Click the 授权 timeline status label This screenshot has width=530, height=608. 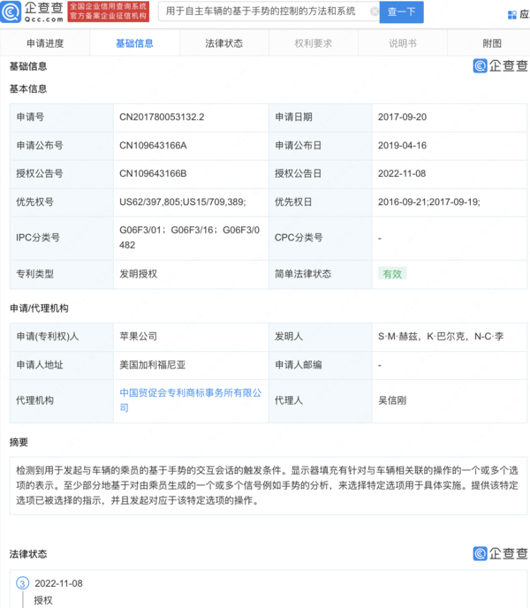click(43, 600)
